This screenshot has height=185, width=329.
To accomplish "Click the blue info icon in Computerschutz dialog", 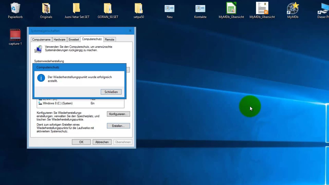I will (x=41, y=78).
